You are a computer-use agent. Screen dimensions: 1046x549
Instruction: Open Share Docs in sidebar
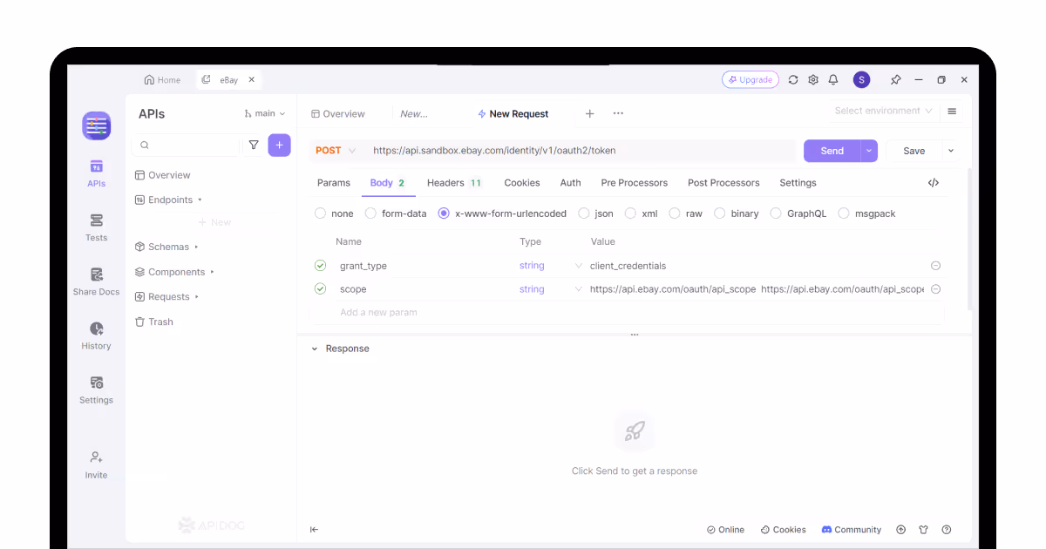pos(96,281)
